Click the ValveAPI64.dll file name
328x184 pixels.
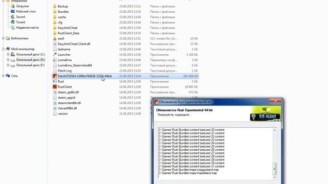[x=67, y=108]
